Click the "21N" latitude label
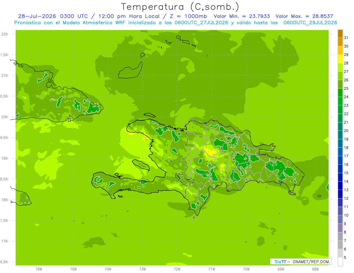This screenshot has height=273, width=354. (5, 75)
